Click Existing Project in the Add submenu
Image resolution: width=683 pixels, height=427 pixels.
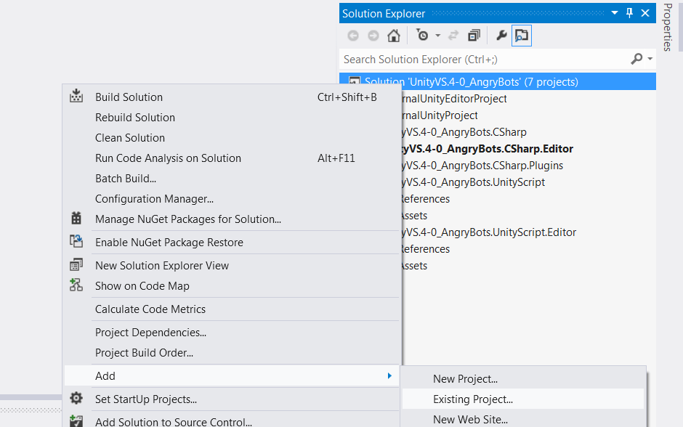point(472,399)
